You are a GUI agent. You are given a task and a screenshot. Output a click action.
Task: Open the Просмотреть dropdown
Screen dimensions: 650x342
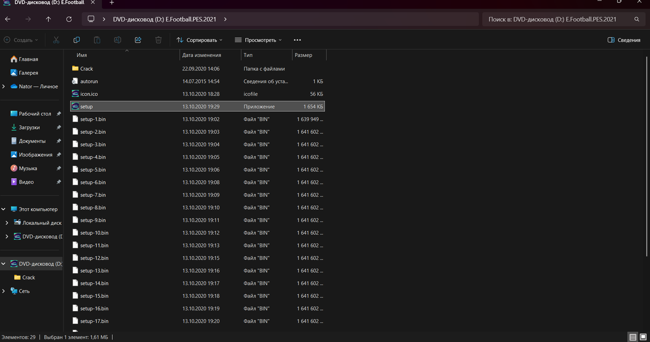tap(258, 40)
